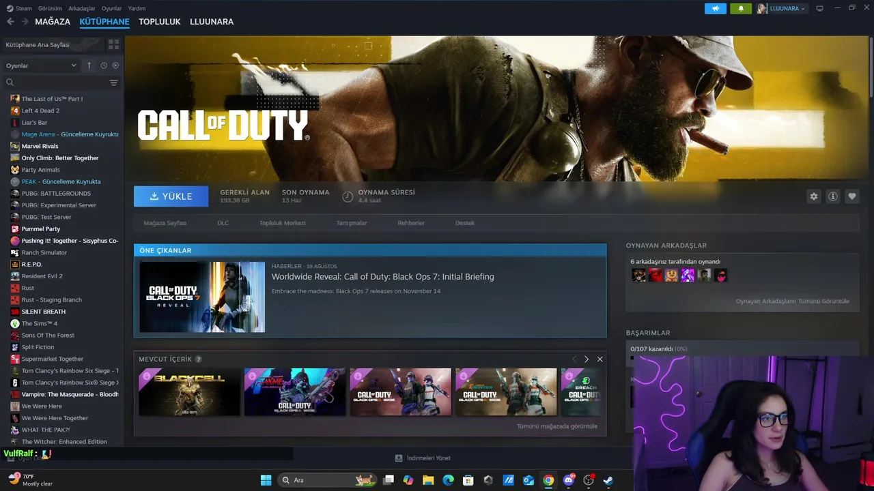This screenshot has width=874, height=491.
Task: Open the announcements megaphone button
Action: [x=716, y=8]
